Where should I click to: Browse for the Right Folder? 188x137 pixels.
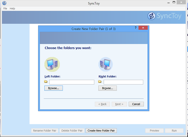point(108,88)
